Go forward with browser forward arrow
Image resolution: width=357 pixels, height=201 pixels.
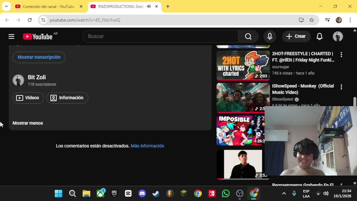(18, 20)
